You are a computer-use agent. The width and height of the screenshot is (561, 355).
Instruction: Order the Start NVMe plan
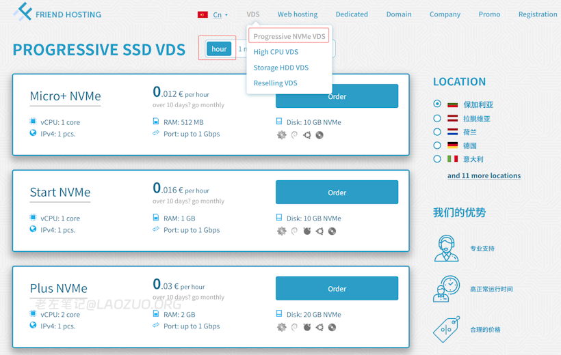coord(337,192)
